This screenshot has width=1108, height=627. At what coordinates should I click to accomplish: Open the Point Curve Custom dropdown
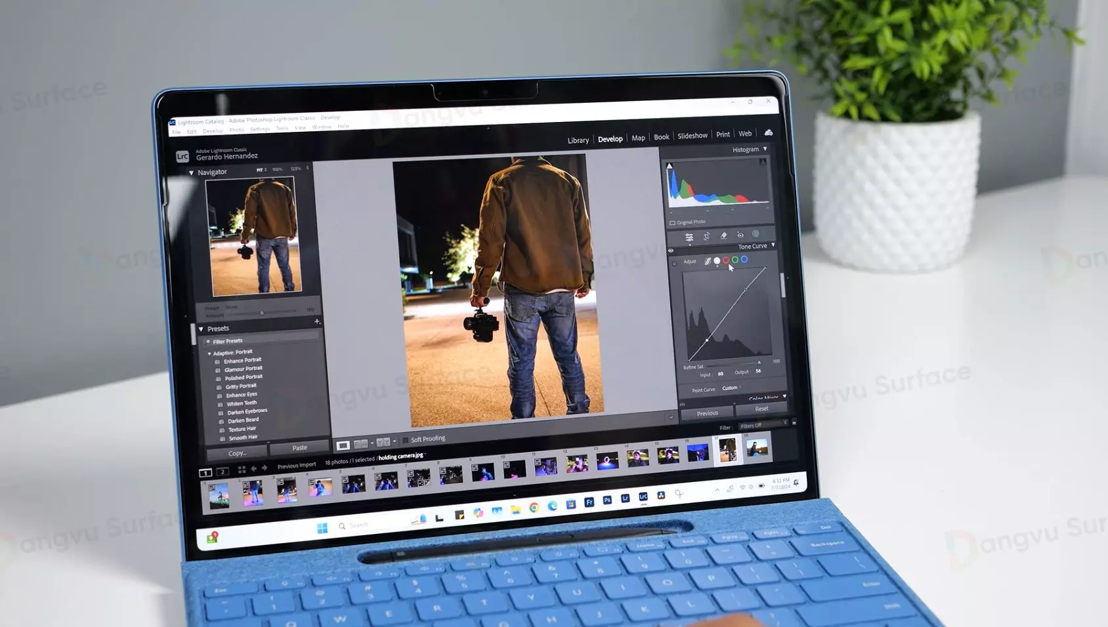pos(731,388)
